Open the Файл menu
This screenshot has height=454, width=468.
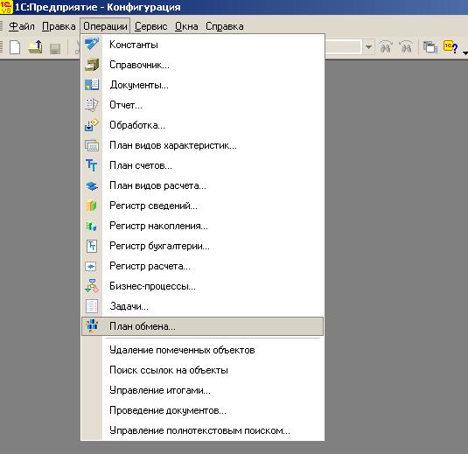point(22,26)
